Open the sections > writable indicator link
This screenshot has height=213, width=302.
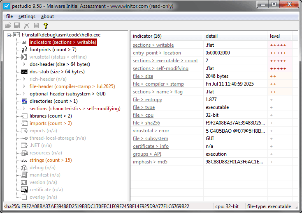(153, 45)
